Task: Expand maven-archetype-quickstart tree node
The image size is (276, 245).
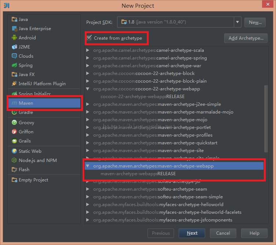Action: tap(87, 143)
